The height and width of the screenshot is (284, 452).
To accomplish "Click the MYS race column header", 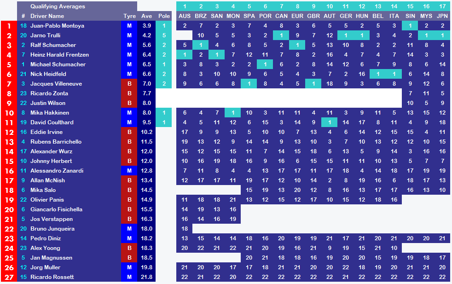I will (426, 16).
